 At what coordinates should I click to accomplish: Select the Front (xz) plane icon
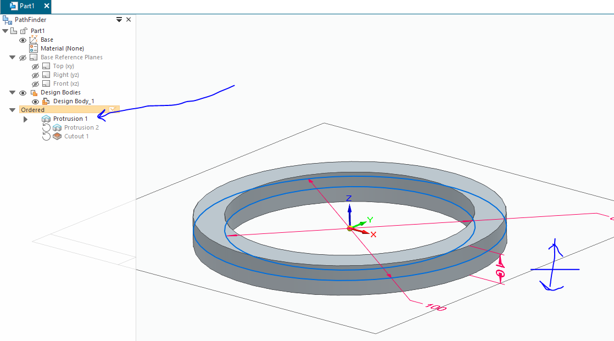click(46, 83)
